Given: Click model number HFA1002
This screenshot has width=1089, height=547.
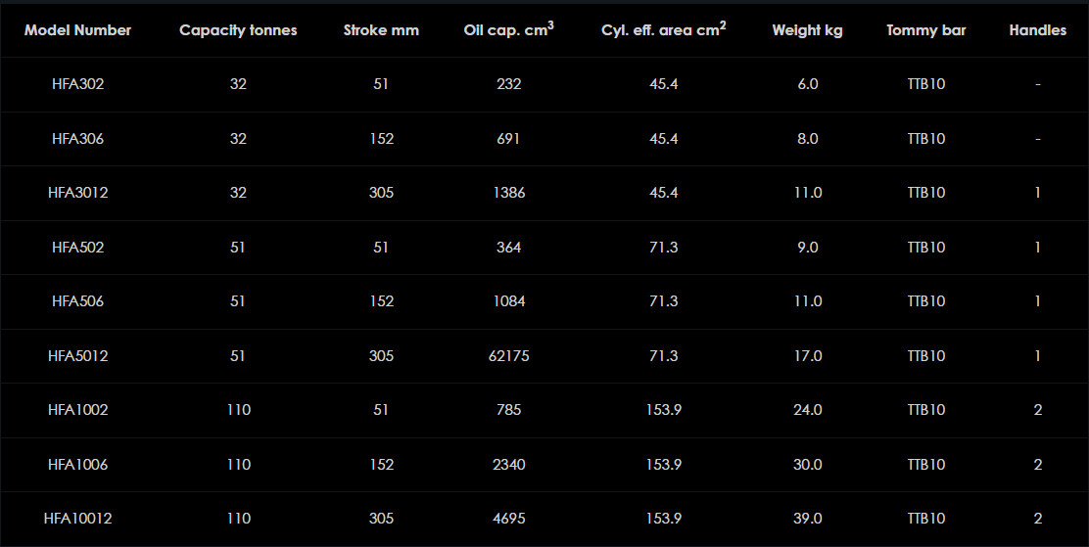Looking at the screenshot, I should tap(77, 410).
